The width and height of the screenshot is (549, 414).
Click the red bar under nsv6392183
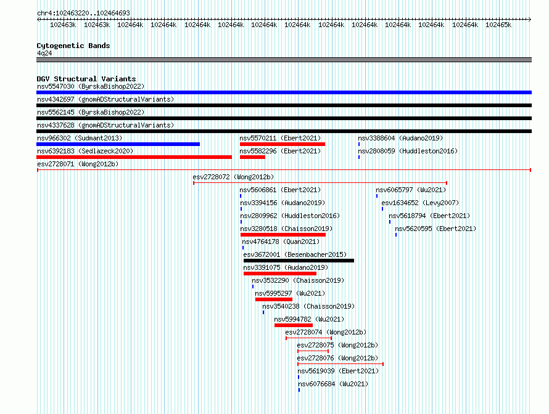tap(134, 157)
